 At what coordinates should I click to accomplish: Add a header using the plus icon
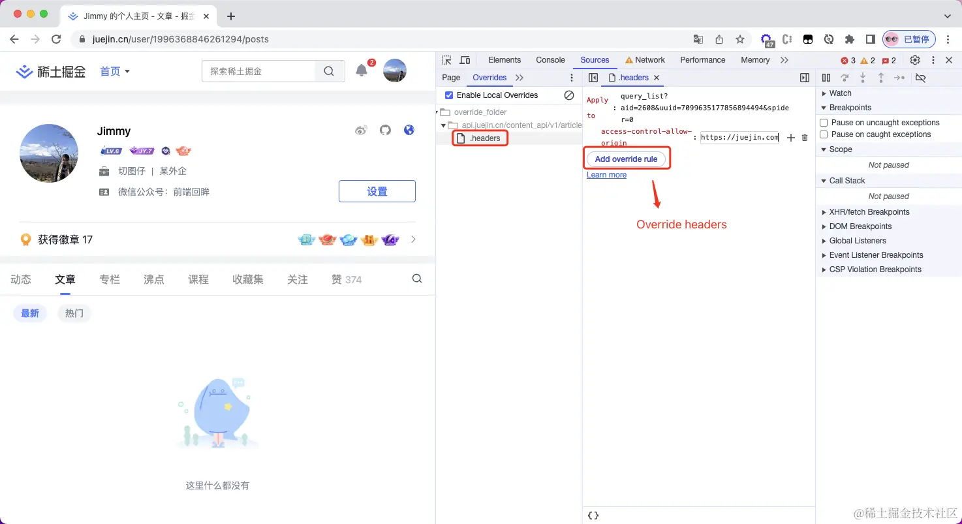tap(790, 138)
